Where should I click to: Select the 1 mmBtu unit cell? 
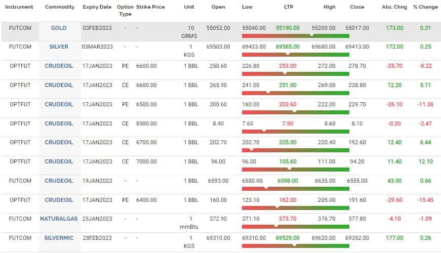(189, 223)
